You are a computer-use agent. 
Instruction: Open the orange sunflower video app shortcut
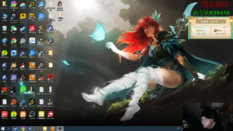23,114
